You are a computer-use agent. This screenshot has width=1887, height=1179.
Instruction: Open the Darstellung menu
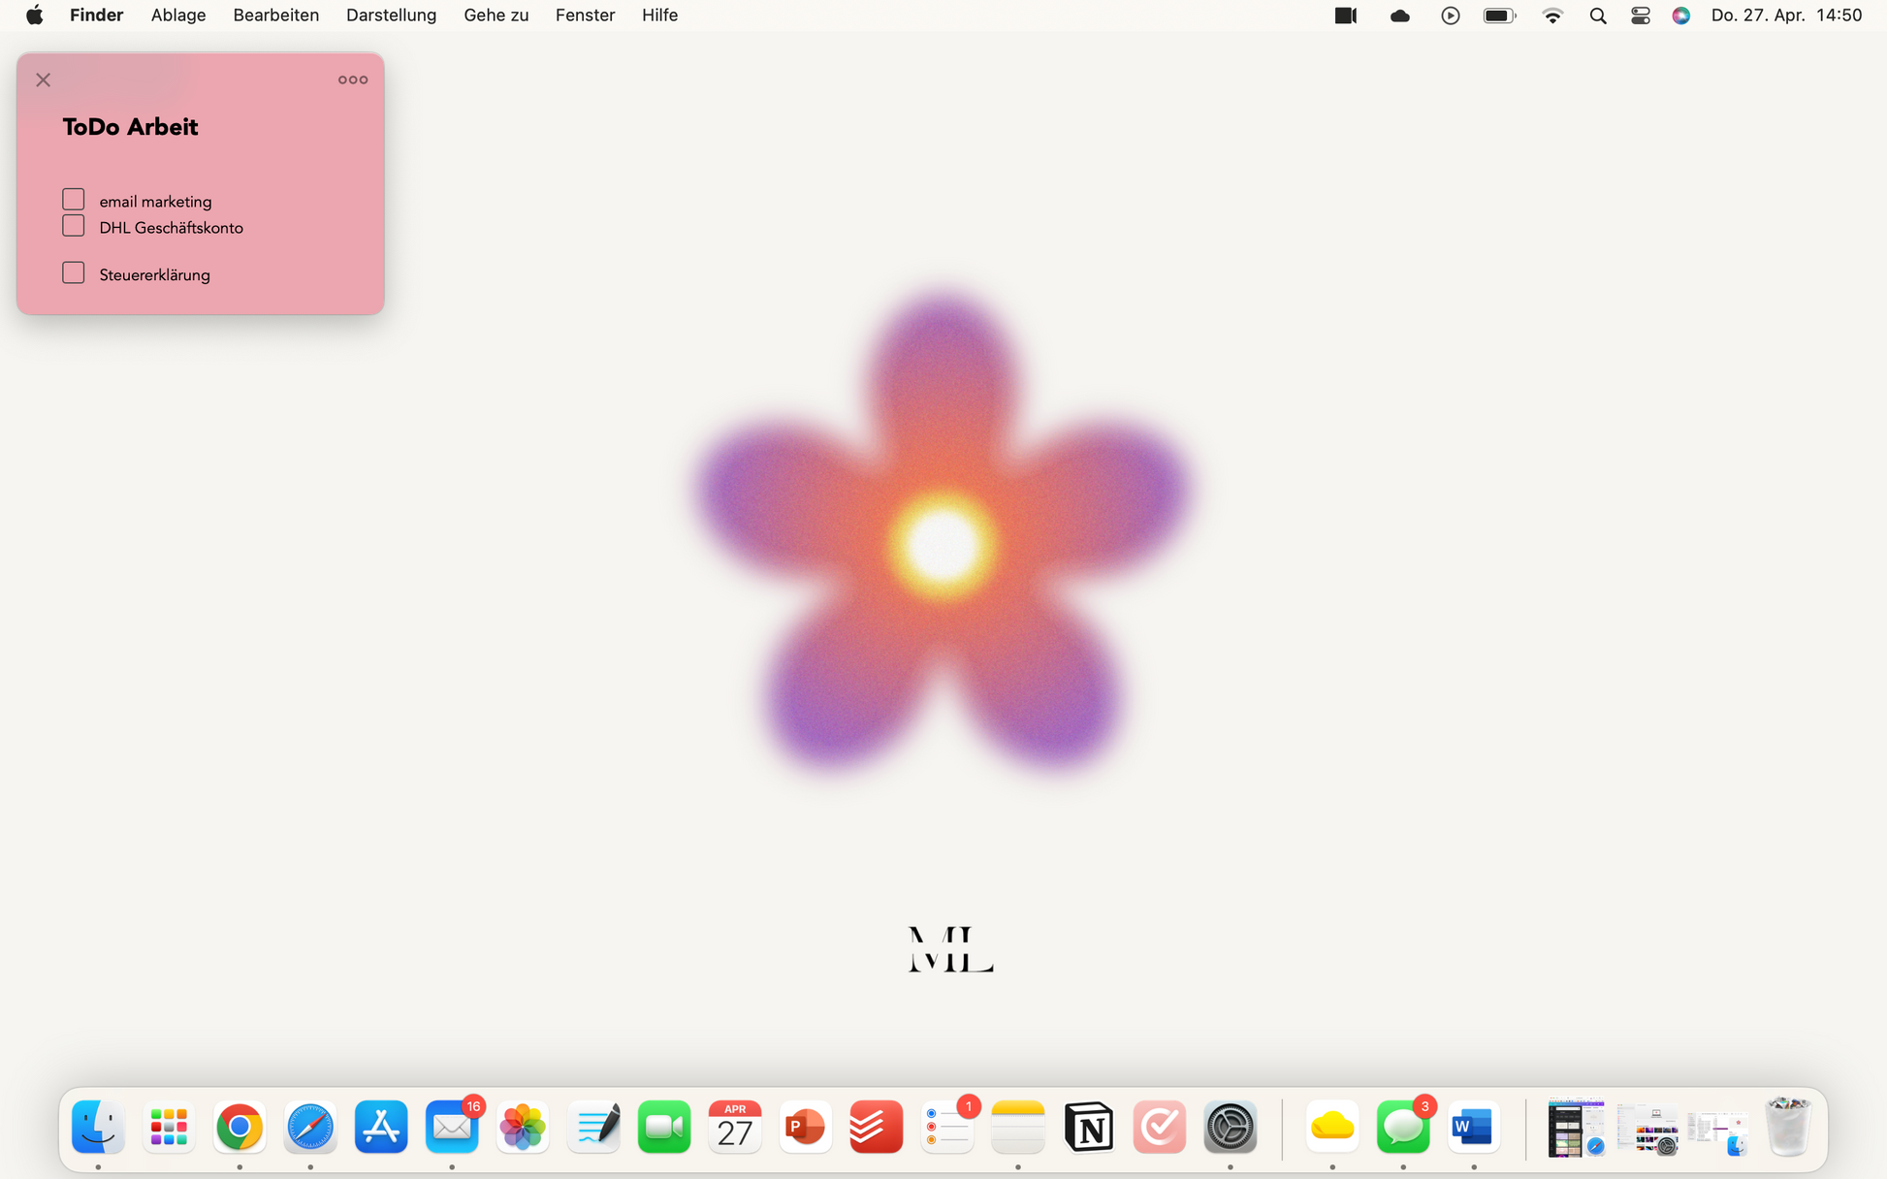391,16
